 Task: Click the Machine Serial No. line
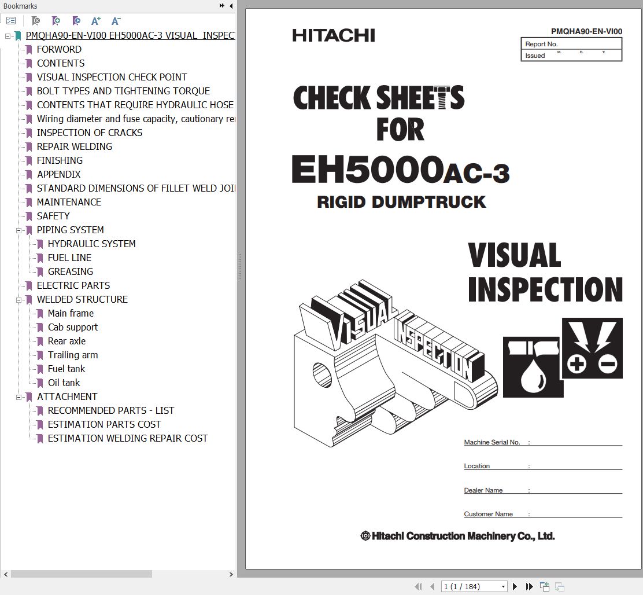543,442
